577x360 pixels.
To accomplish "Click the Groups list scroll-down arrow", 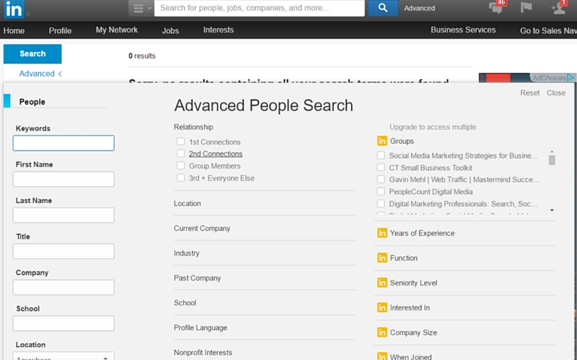I will coord(552,210).
